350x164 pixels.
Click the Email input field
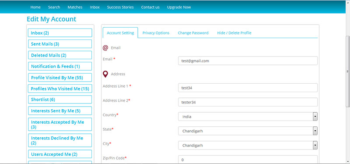(x=248, y=61)
